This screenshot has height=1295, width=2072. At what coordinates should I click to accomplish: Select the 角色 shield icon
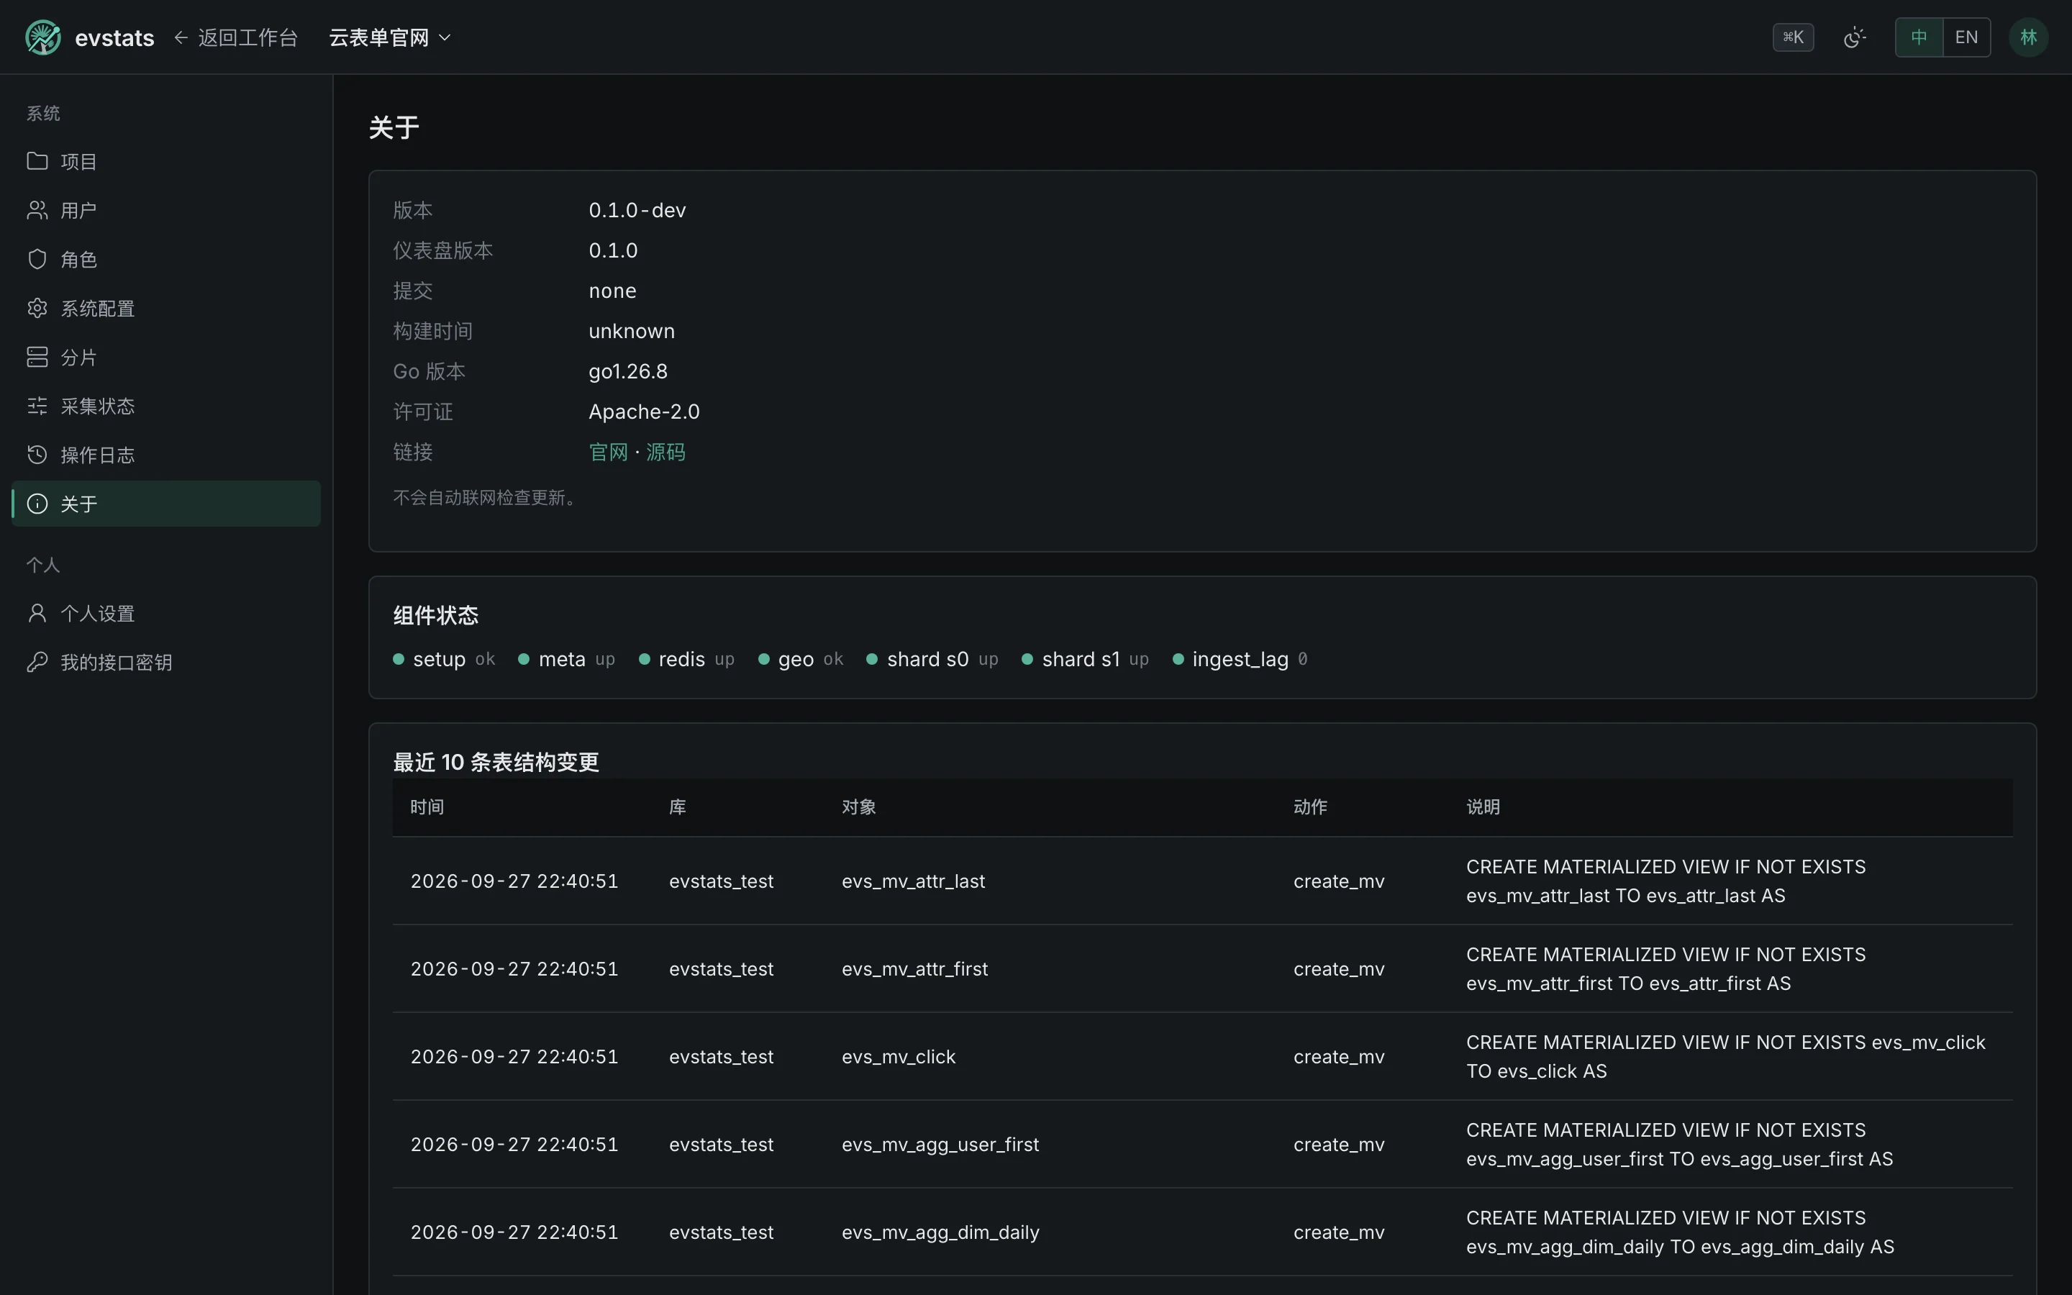[x=37, y=259]
